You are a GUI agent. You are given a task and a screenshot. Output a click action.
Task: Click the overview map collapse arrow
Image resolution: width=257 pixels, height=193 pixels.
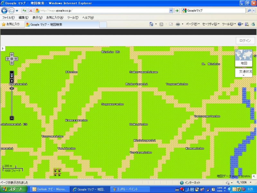(254, 176)
